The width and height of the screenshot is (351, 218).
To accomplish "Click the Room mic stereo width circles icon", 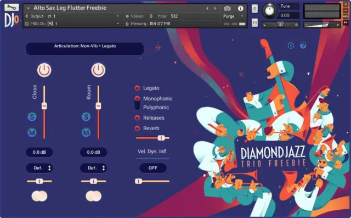I will tap(94, 196).
